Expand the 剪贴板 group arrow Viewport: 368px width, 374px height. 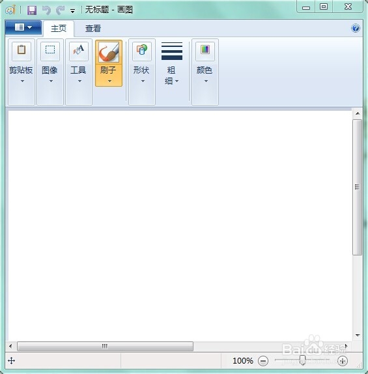pyautogui.click(x=22, y=81)
